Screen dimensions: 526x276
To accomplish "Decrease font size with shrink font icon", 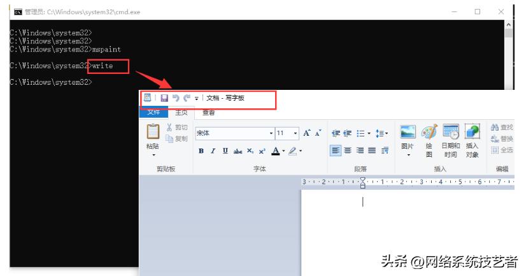I will pyautogui.click(x=318, y=133).
